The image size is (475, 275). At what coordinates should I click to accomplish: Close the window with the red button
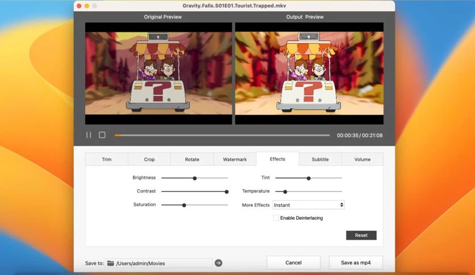[x=79, y=6]
